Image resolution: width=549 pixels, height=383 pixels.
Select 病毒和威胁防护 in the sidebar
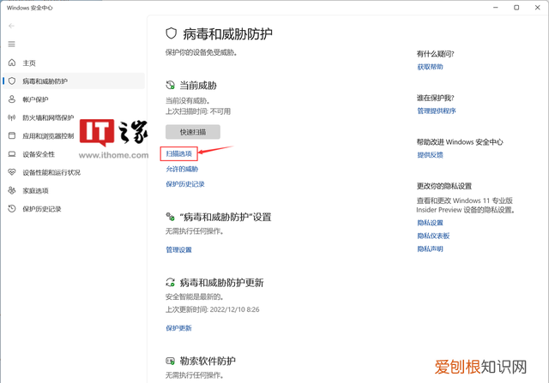click(x=74, y=81)
